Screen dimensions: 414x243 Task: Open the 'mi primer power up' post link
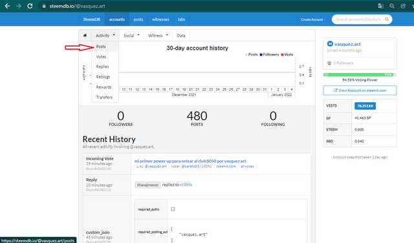190,161
